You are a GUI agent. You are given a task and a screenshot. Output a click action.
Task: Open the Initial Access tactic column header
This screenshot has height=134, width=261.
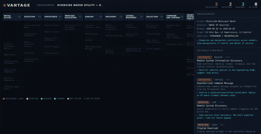(x=12, y=17)
